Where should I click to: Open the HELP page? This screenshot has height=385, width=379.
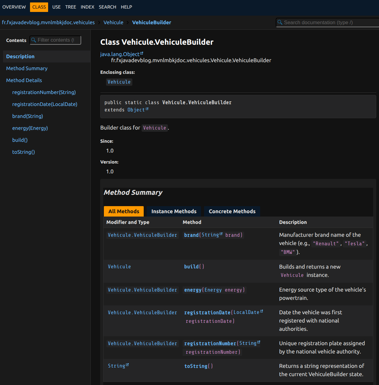pyautogui.click(x=126, y=7)
